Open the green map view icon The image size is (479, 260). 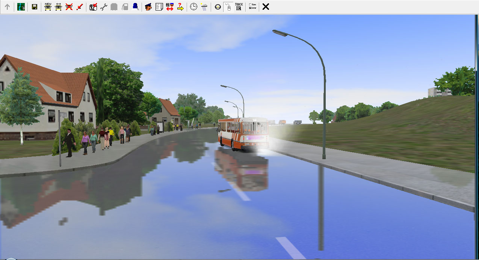(21, 7)
